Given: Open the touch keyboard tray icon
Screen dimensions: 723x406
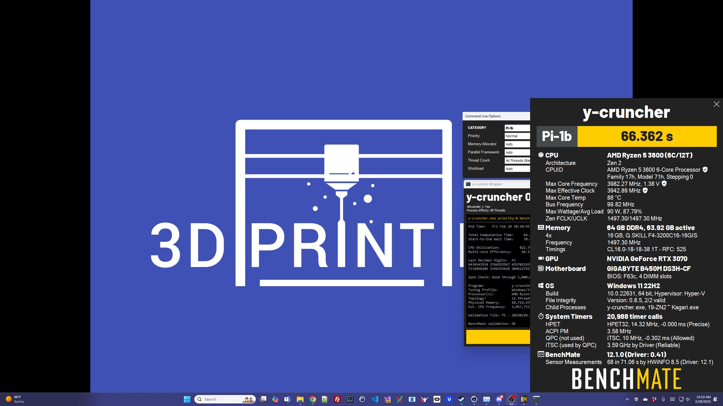Looking at the screenshot, I should point(672,399).
